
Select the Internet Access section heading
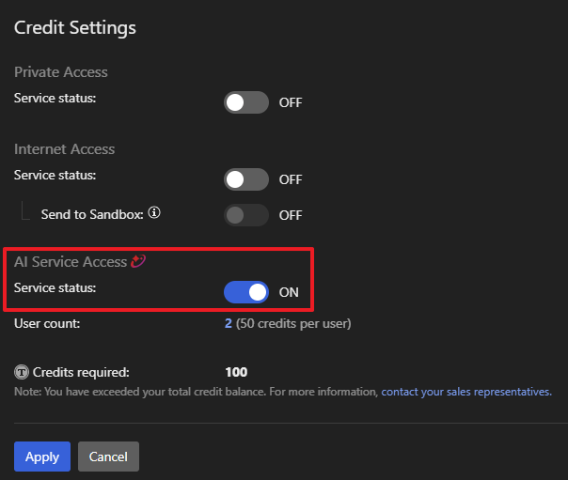(x=64, y=149)
